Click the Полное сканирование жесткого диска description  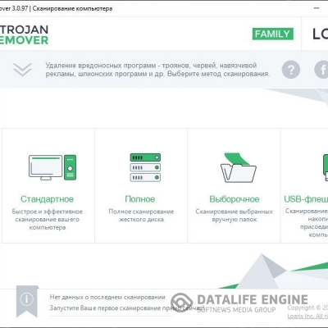coord(141,216)
